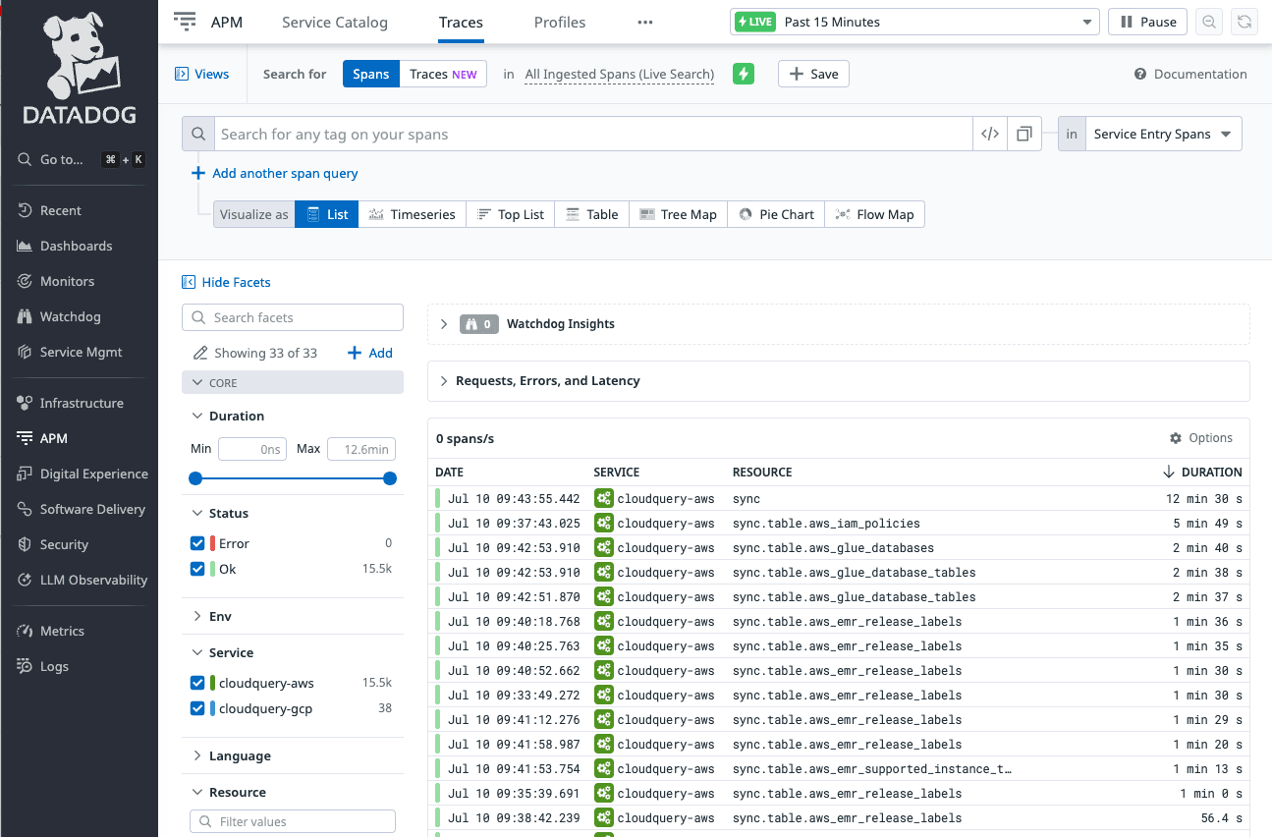Click the green lightning Live Search icon

click(x=744, y=74)
